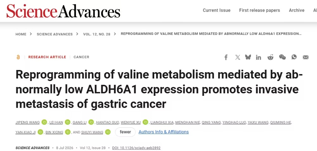The width and height of the screenshot is (317, 151).
Task: Open Jipeng Wang's ORCID iD icon
Action: [x=44, y=122]
